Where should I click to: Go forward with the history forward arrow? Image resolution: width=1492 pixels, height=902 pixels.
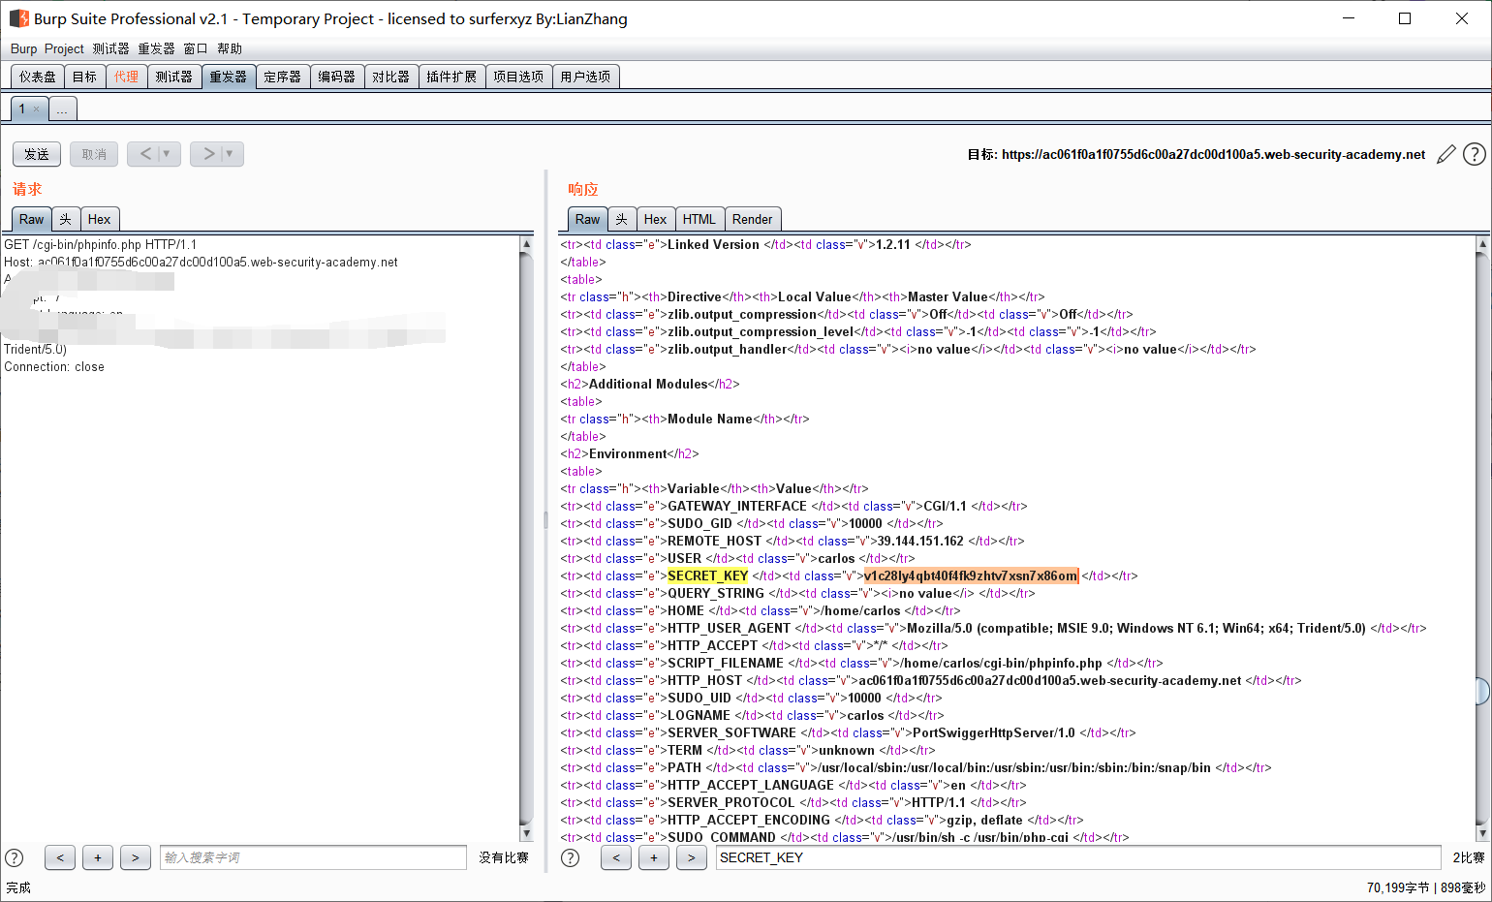tap(208, 154)
